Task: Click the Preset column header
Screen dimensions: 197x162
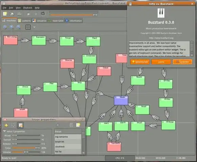Action: pyautogui.click(x=68, y=132)
